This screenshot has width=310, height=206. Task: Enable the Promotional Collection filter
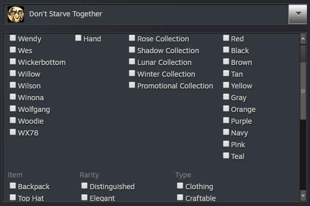pos(132,85)
